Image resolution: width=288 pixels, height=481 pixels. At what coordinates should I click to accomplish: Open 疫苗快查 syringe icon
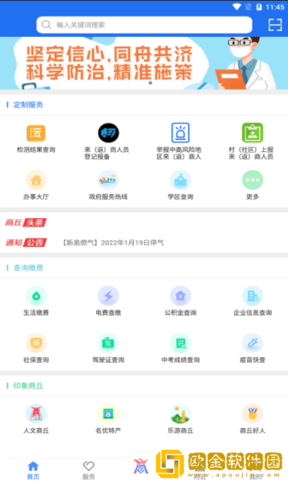(253, 343)
